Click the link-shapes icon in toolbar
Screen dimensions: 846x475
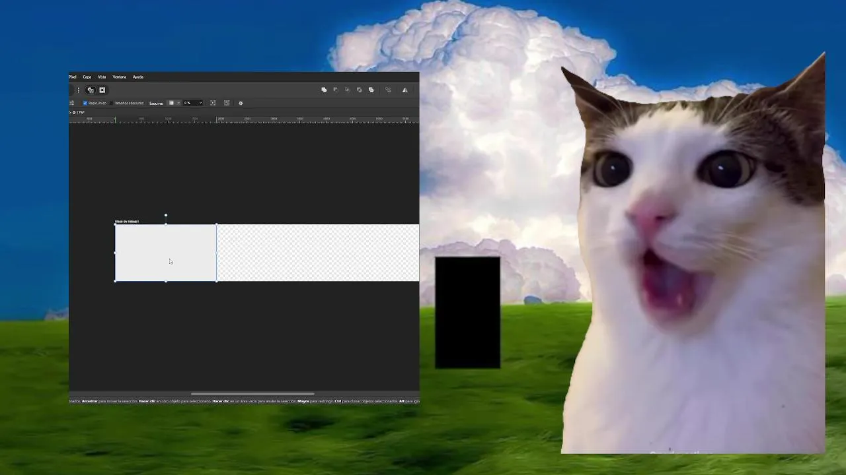pyautogui.click(x=388, y=90)
